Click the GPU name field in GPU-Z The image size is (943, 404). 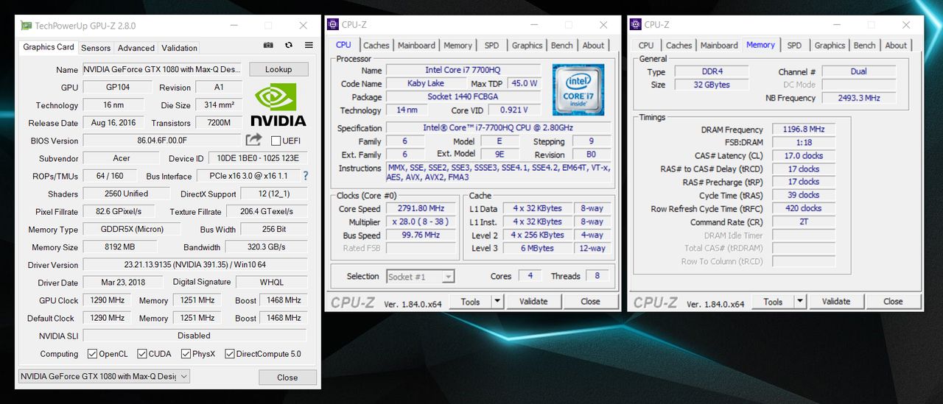click(x=162, y=70)
